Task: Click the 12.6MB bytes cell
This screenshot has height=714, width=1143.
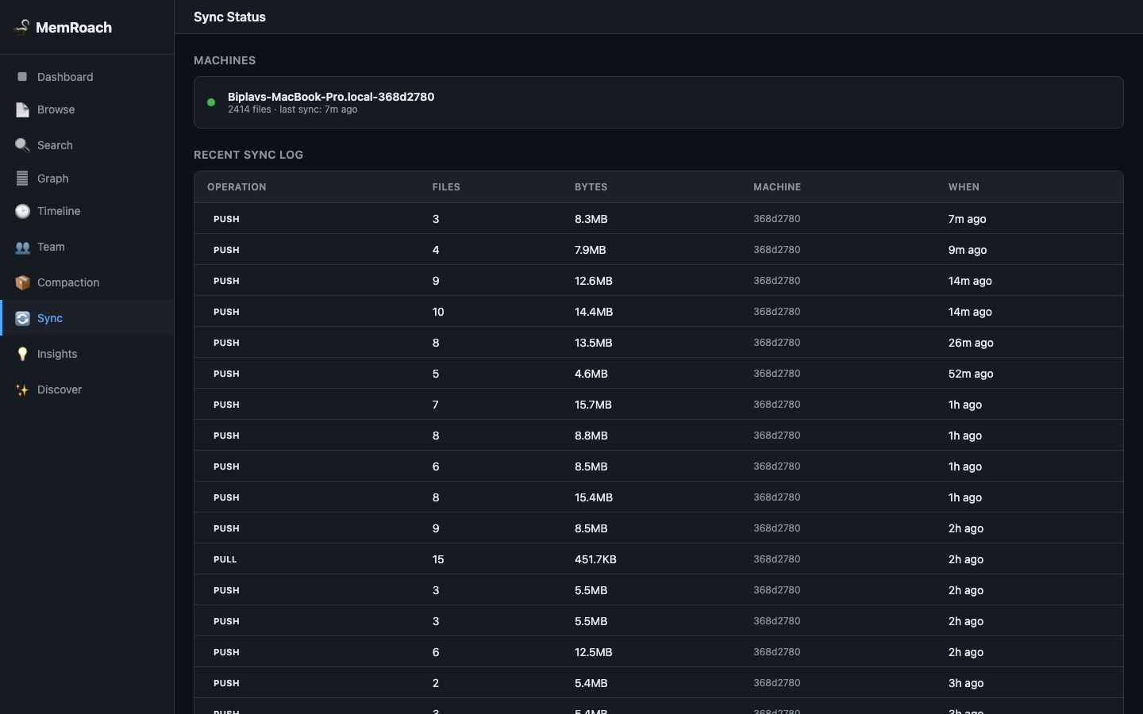Action: (593, 281)
